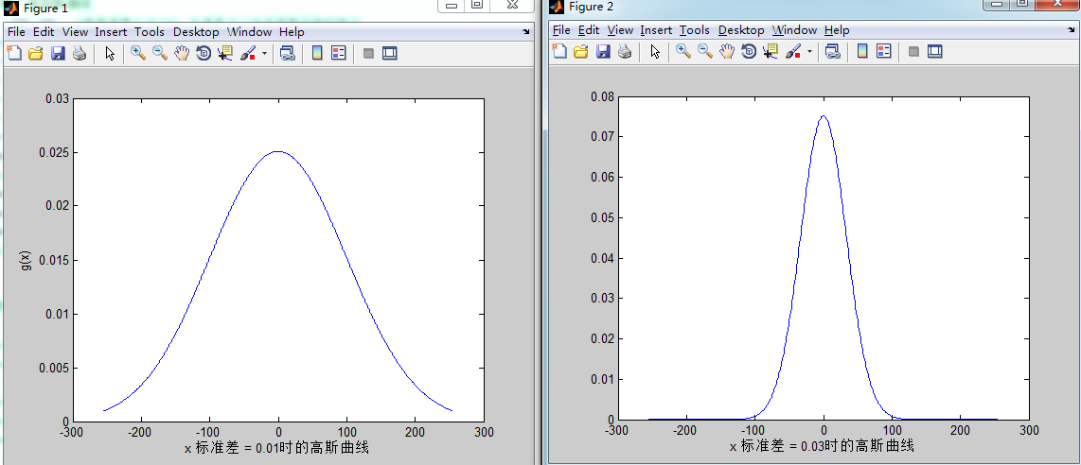Click Open File icon in Figure 1
The height and width of the screenshot is (465, 1081).
pyautogui.click(x=36, y=54)
